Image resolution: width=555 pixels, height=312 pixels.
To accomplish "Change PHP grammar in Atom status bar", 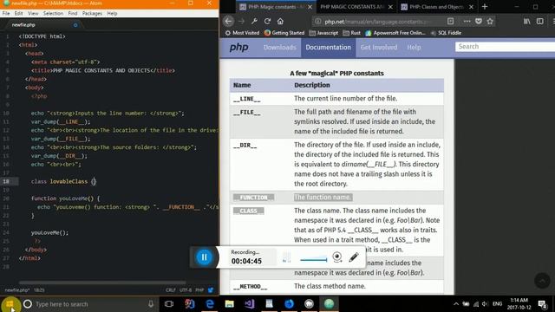I will point(199,290).
